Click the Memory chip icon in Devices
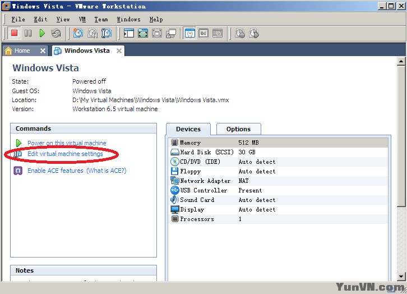The width and height of the screenshot is (407, 294). click(175, 143)
